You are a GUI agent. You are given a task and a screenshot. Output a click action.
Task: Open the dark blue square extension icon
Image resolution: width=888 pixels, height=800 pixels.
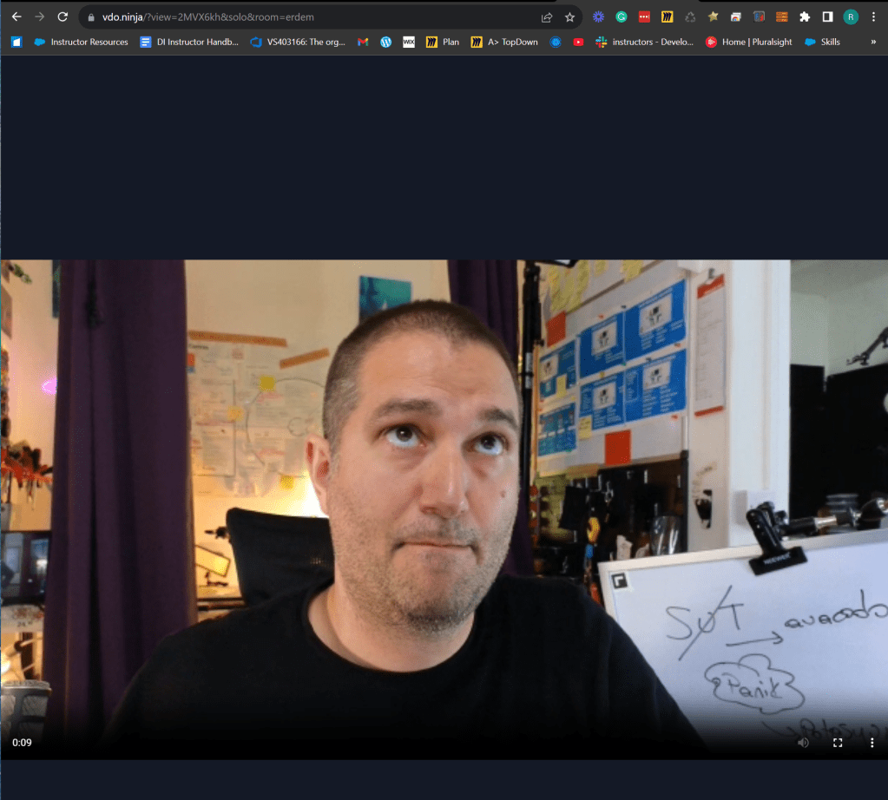759,17
